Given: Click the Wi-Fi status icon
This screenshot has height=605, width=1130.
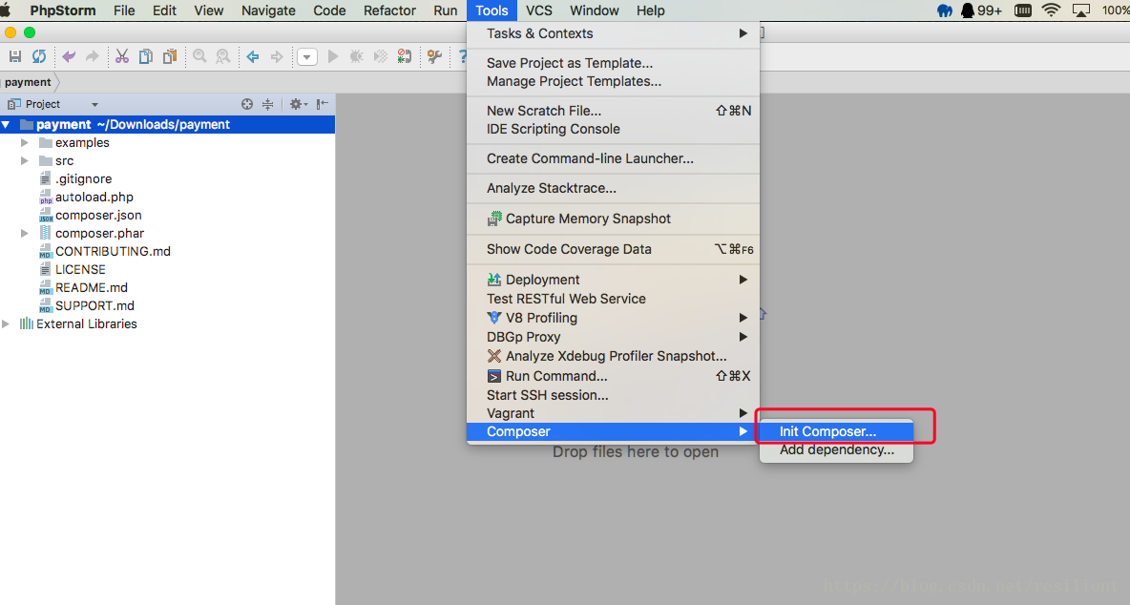Looking at the screenshot, I should click(1052, 10).
